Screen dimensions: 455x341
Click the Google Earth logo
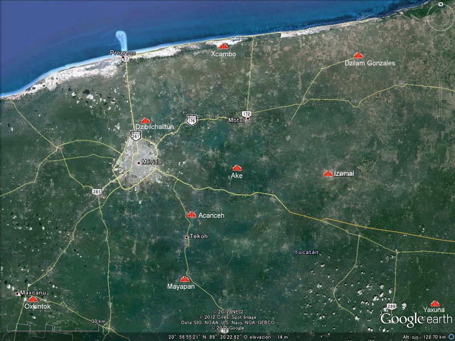[x=416, y=319]
